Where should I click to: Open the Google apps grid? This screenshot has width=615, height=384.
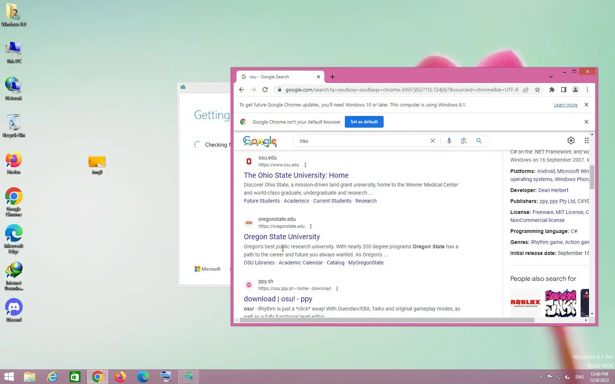pos(586,140)
